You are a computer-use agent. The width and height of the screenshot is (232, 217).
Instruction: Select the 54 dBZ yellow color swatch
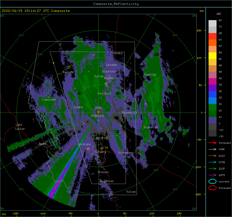coord(212,55)
